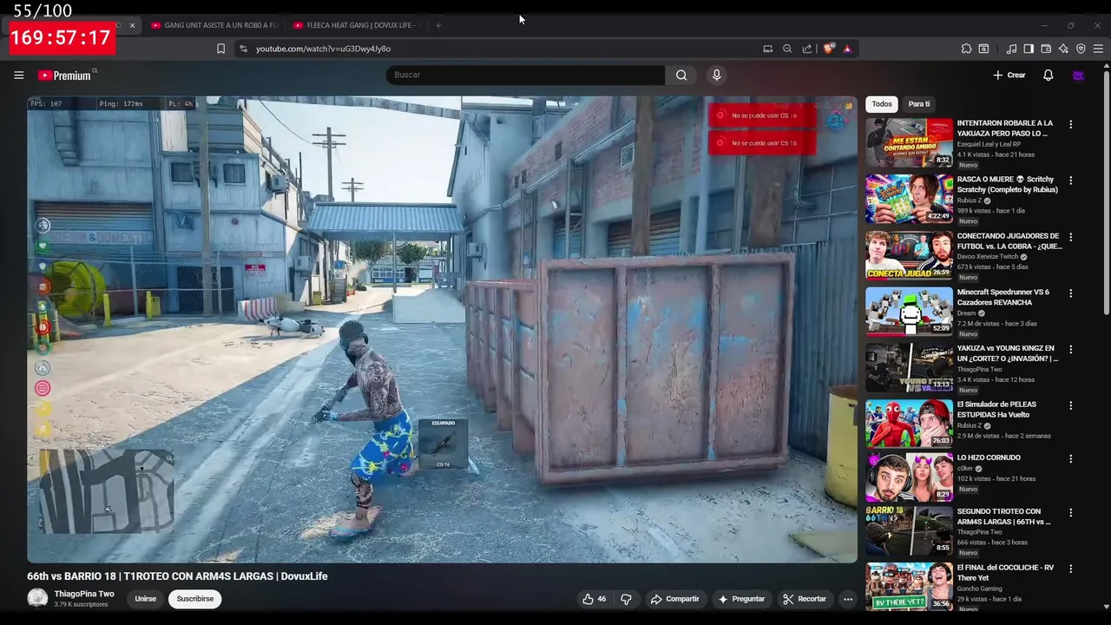Open title SEGUNDO T1ROTEO CON ARM4S LARGAS
The width and height of the screenshot is (1111, 625).
point(1004,516)
